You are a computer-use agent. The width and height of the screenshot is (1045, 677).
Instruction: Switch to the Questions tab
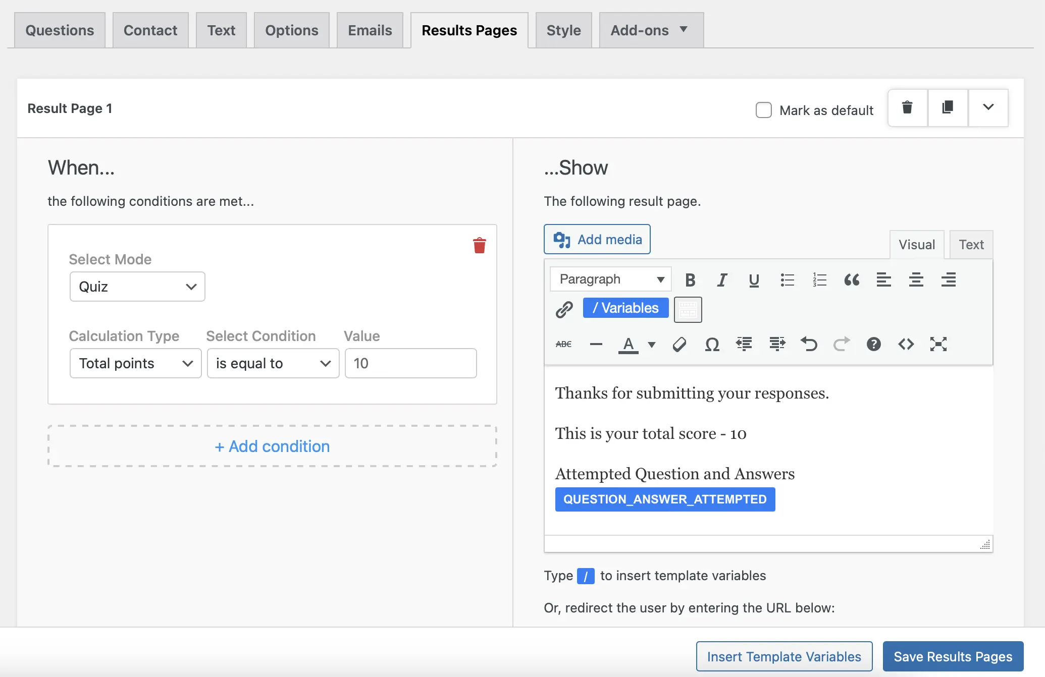point(60,30)
